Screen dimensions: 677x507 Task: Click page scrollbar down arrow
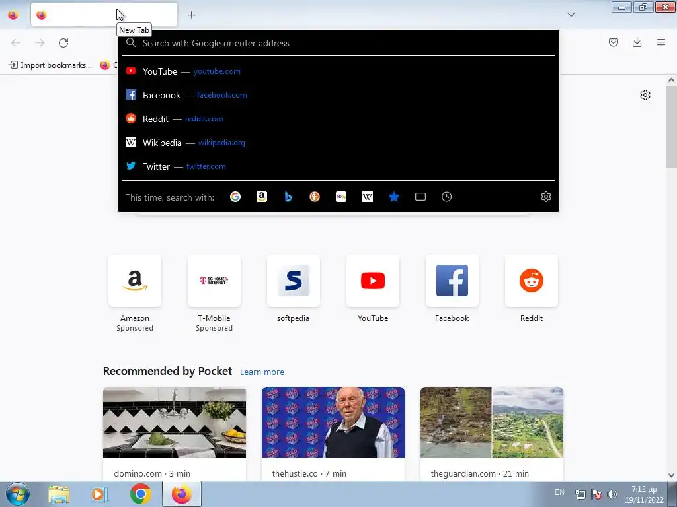671,475
